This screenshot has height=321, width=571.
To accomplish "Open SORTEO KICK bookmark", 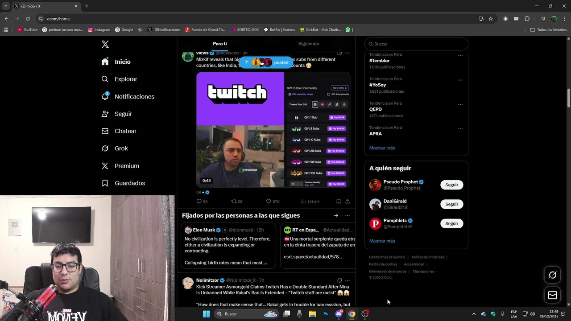I will 245,30.
